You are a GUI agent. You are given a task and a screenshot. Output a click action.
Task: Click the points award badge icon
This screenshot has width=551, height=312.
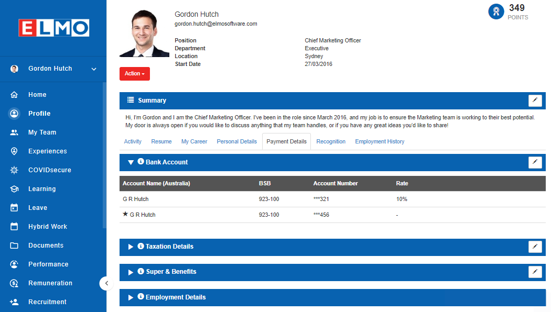[496, 12]
